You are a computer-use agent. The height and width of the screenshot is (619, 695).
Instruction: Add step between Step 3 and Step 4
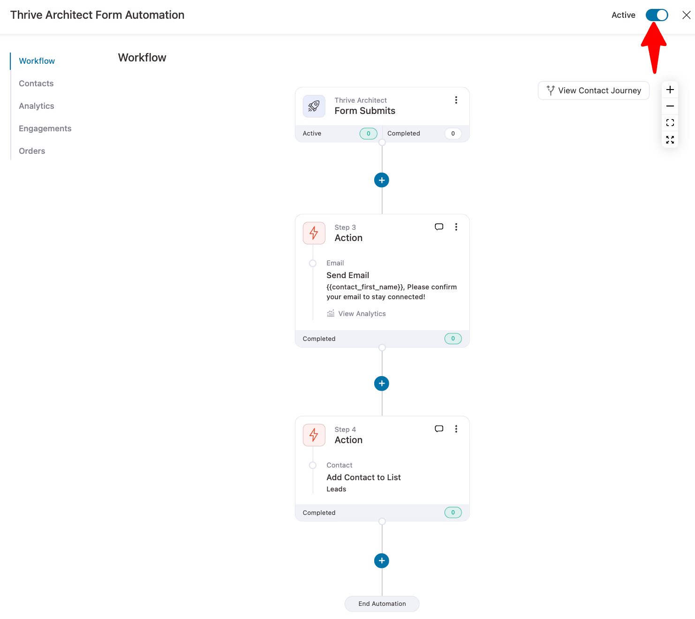pos(382,384)
